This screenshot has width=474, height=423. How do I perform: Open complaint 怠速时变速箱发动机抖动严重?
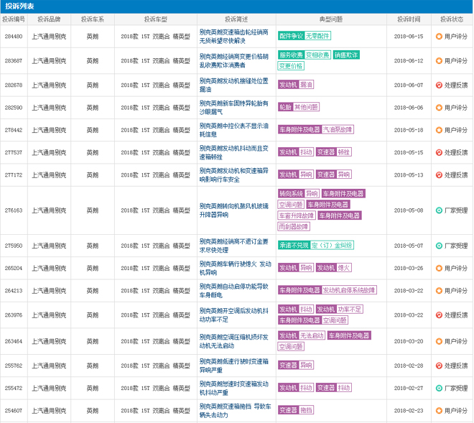click(x=233, y=388)
